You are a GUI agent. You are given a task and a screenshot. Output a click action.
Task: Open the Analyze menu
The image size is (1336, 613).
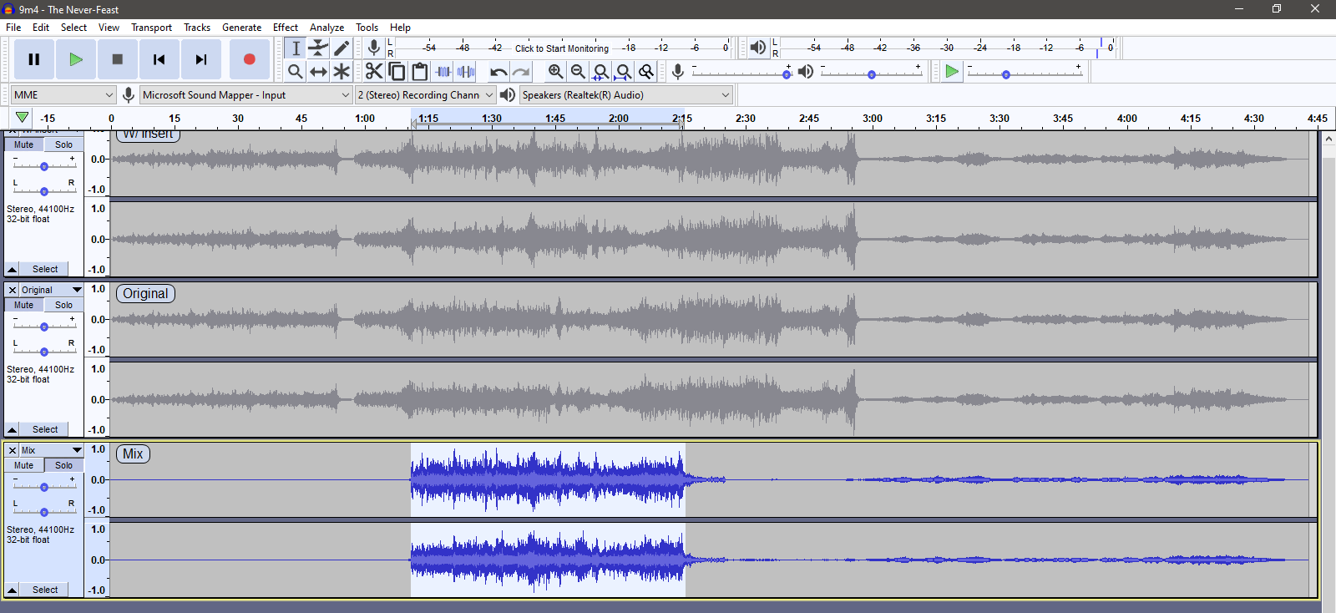point(326,28)
